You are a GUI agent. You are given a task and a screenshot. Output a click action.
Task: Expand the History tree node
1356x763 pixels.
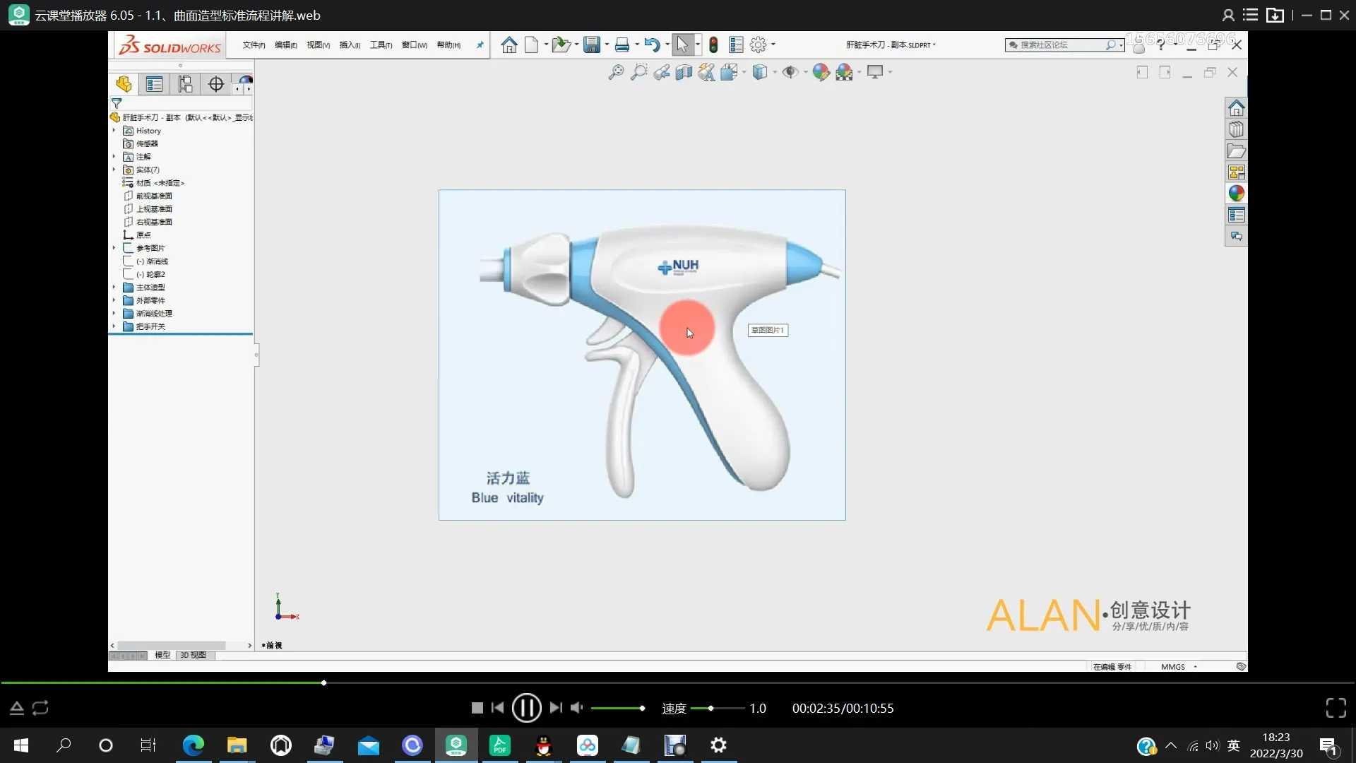114,131
